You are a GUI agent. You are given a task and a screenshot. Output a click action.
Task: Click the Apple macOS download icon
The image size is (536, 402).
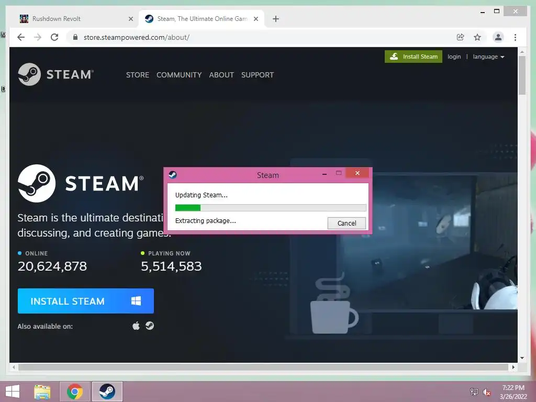(136, 326)
